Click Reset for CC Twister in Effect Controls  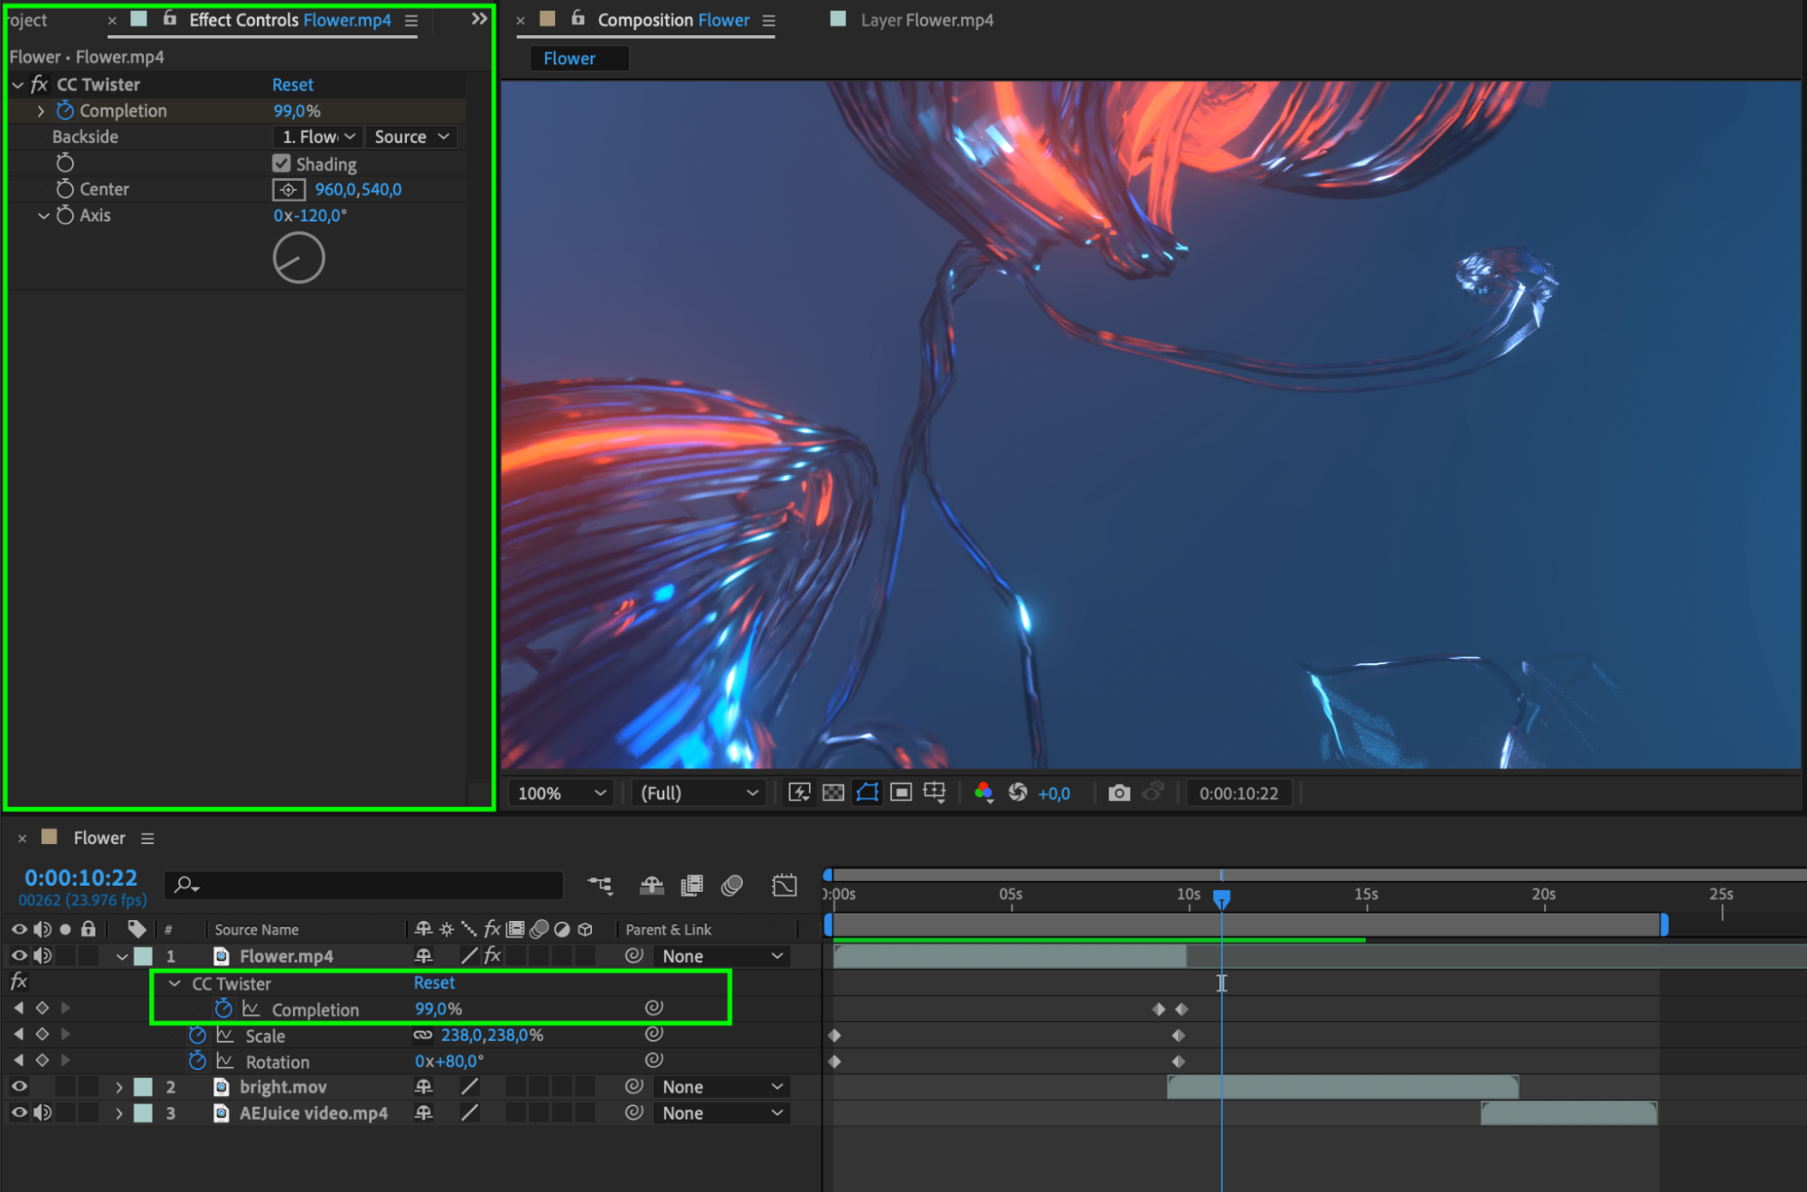pyautogui.click(x=293, y=84)
